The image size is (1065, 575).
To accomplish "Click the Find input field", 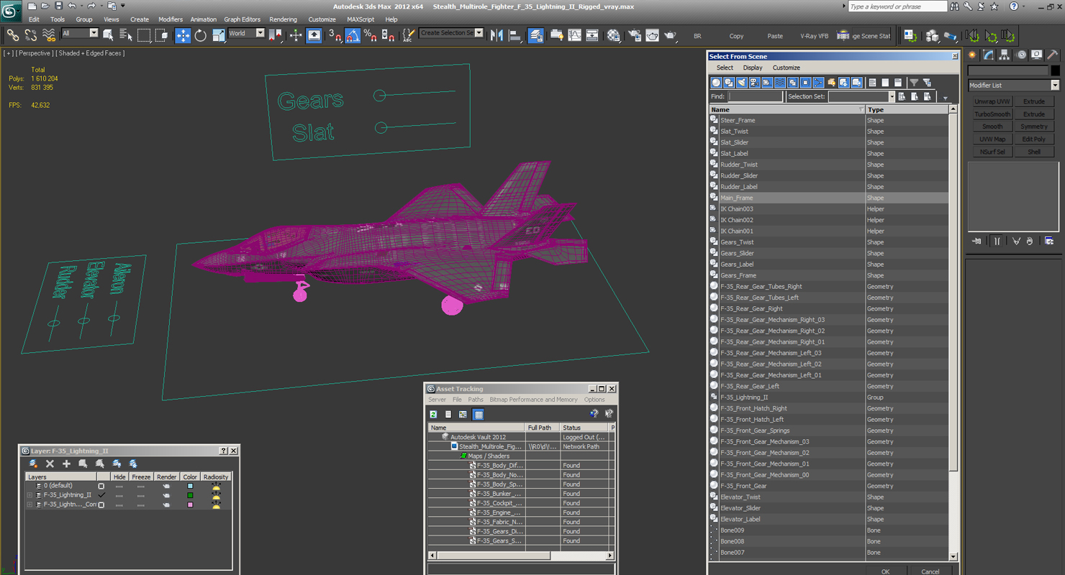I will click(755, 96).
